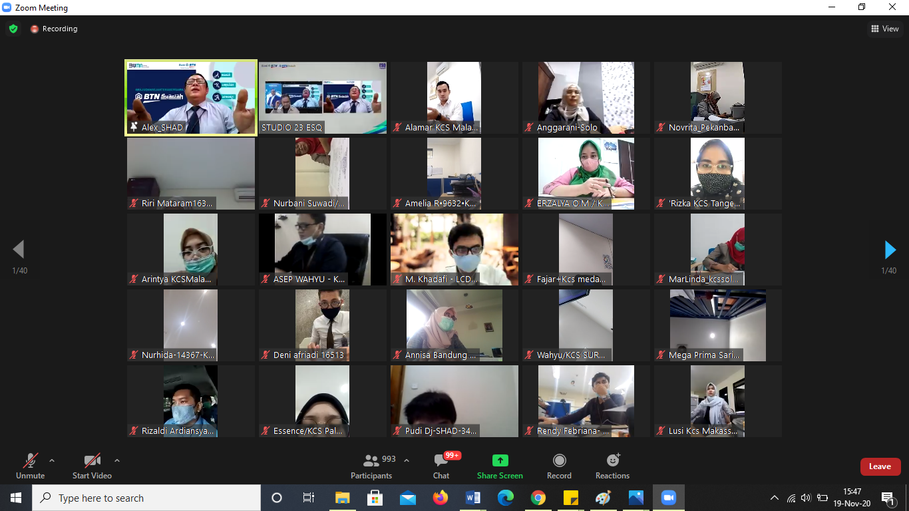The width and height of the screenshot is (909, 511).
Task: Unmute the microphone
Action: click(30, 466)
